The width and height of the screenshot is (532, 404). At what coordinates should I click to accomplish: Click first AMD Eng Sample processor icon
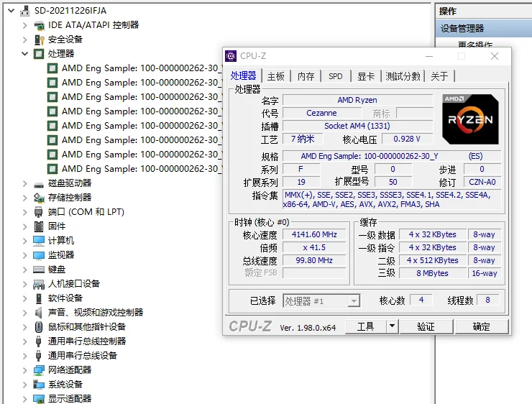point(52,68)
